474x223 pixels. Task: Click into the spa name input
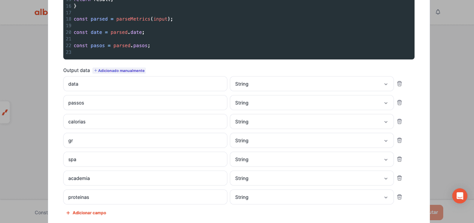click(x=145, y=159)
